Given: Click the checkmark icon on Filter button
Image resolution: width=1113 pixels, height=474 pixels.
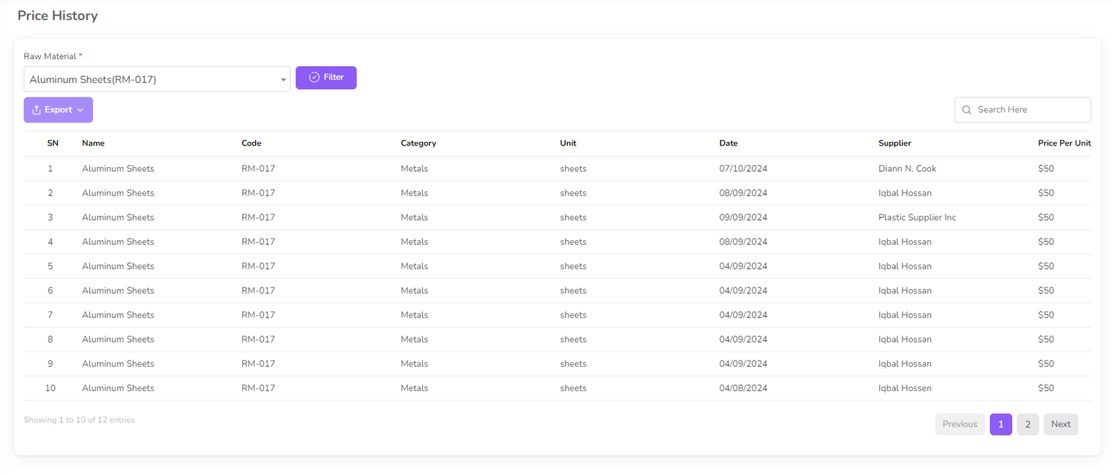Looking at the screenshot, I should click(x=314, y=77).
